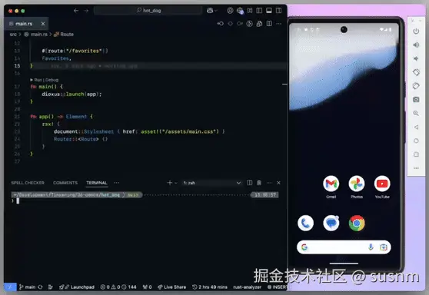Click the Route breadcrumb

[67, 35]
